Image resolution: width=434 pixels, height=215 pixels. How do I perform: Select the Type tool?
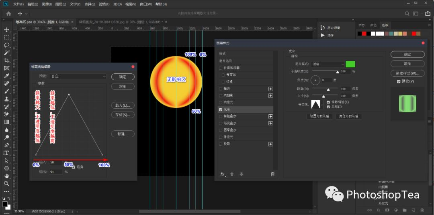pos(7,152)
